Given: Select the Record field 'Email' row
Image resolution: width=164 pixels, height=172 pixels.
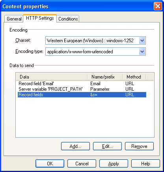Looking at the screenshot, I should coord(82,84).
